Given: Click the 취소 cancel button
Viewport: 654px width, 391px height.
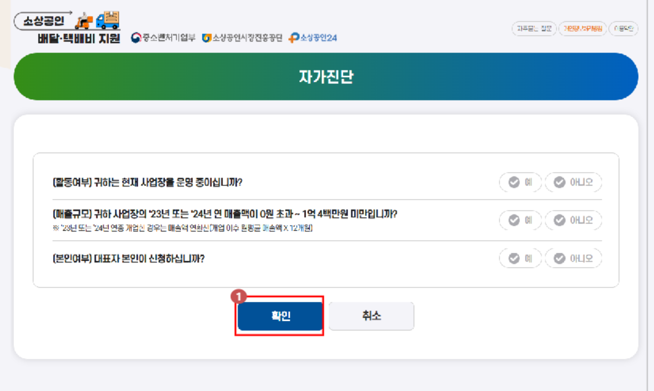Looking at the screenshot, I should (371, 316).
